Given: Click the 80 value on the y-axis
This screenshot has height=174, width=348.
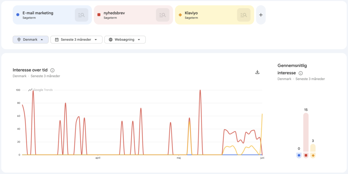Looking at the screenshot, I should [19, 103].
